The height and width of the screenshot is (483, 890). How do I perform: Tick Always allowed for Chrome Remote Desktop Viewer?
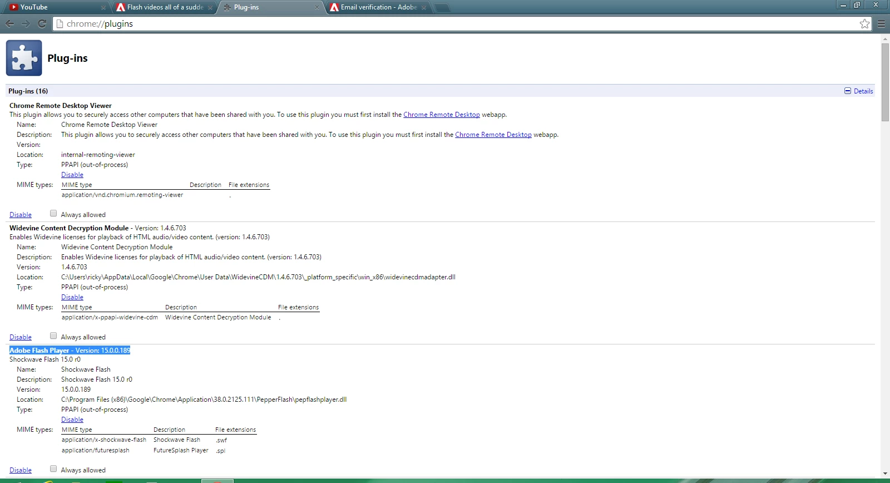pyautogui.click(x=53, y=213)
